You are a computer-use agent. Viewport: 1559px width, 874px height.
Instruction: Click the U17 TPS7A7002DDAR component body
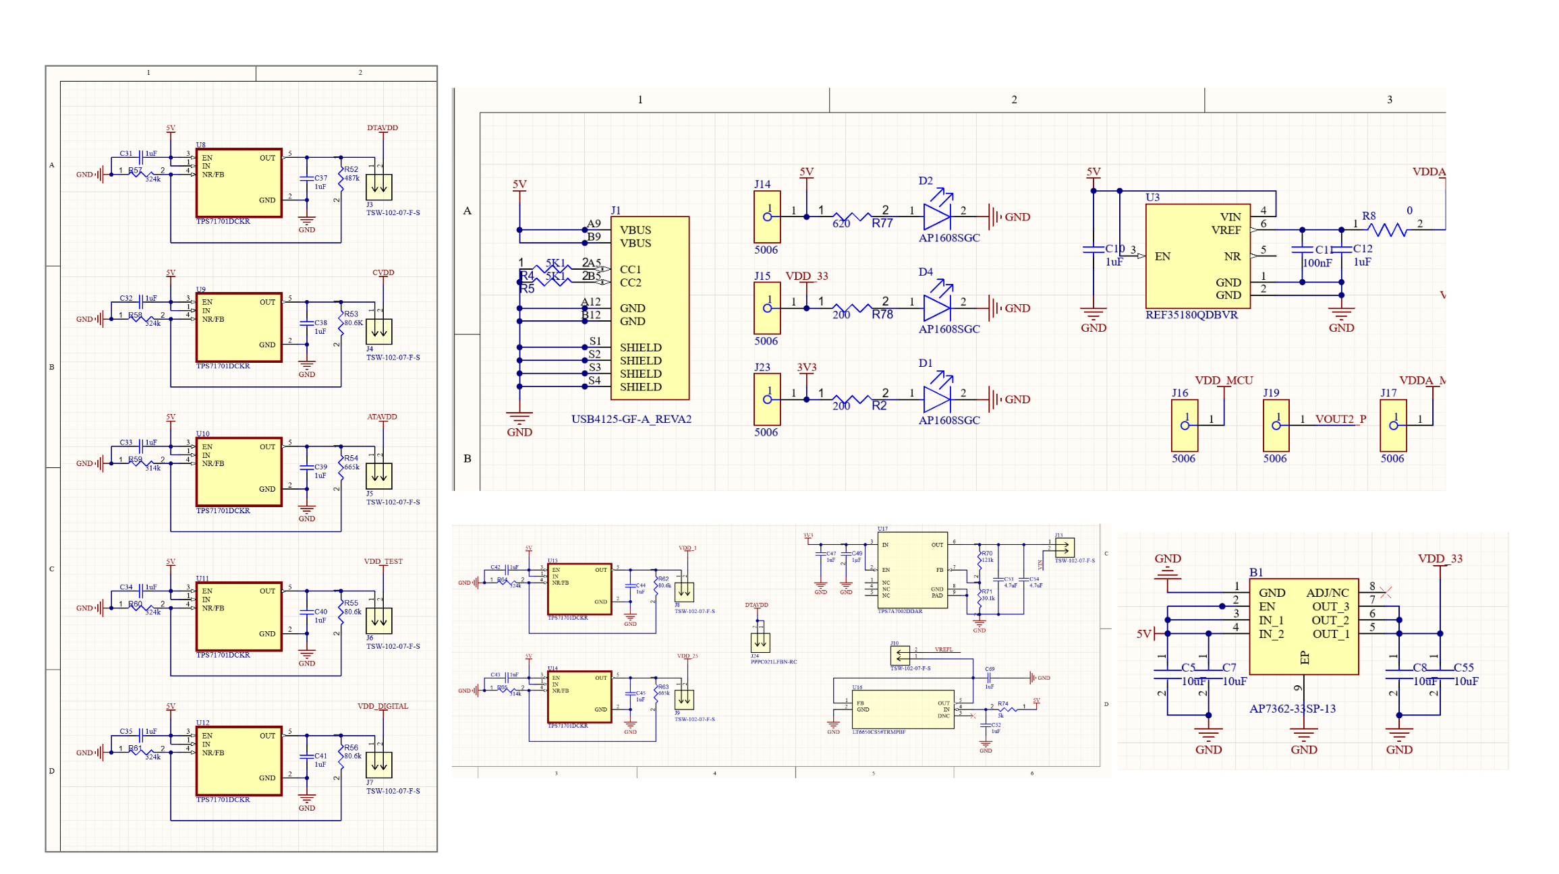(912, 571)
